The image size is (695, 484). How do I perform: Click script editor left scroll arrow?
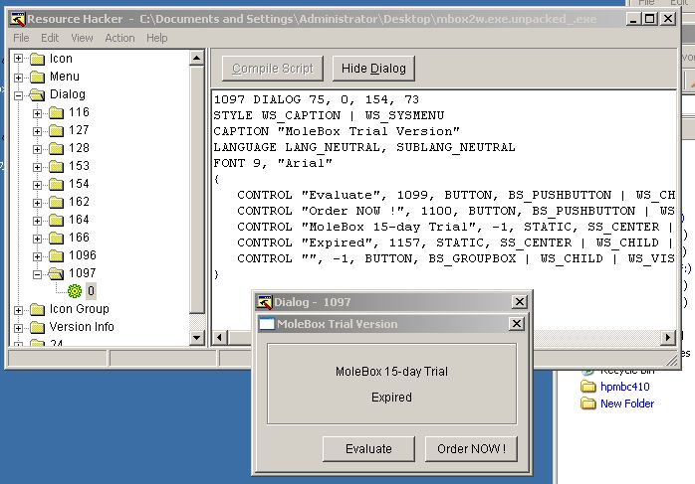(x=219, y=338)
